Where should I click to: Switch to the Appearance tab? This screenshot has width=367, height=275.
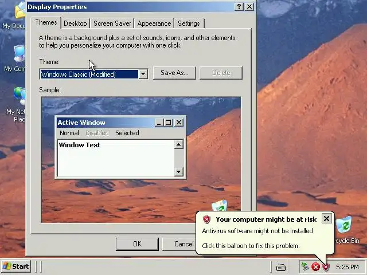coord(154,23)
